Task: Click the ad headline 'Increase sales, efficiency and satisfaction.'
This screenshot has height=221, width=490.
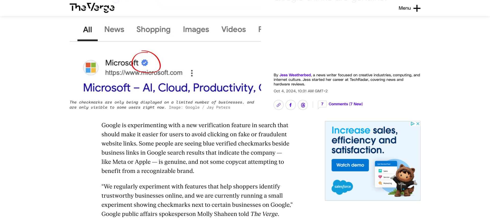Action: (364, 140)
